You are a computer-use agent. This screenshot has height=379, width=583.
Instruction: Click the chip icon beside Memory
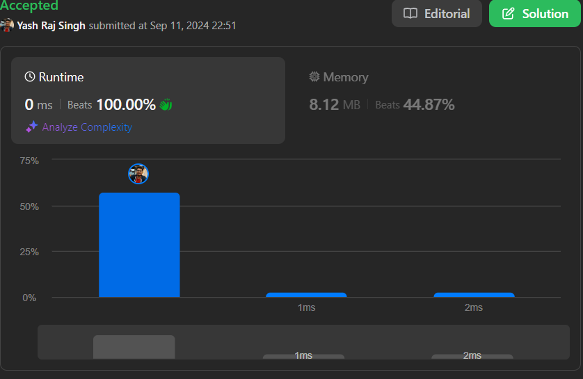click(314, 77)
